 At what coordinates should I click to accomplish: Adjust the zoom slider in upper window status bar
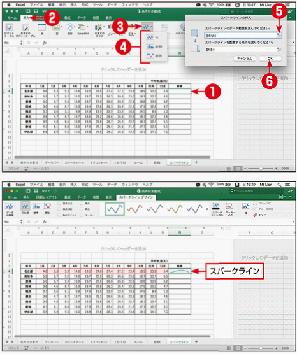point(261,169)
